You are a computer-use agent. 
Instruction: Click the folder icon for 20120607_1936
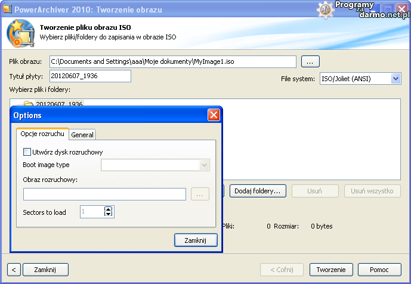pyautogui.click(x=27, y=104)
